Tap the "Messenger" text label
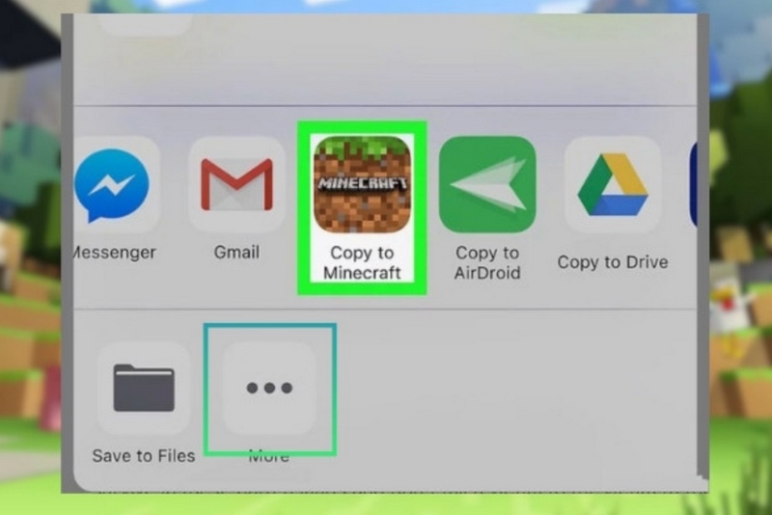Image resolution: width=772 pixels, height=515 pixels. [x=116, y=253]
